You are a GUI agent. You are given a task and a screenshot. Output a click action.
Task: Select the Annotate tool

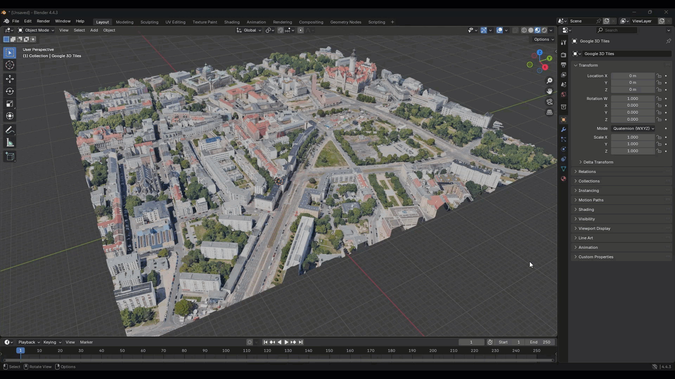pyautogui.click(x=10, y=130)
